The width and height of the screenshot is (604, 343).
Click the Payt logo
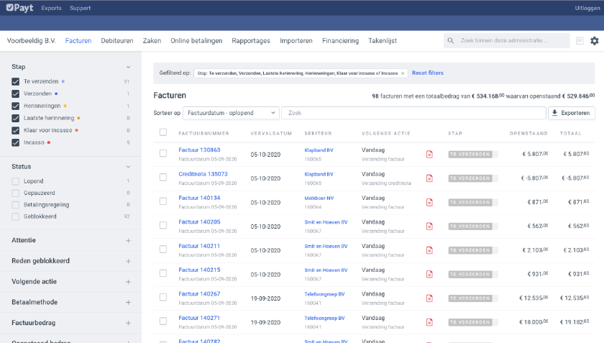click(x=20, y=8)
